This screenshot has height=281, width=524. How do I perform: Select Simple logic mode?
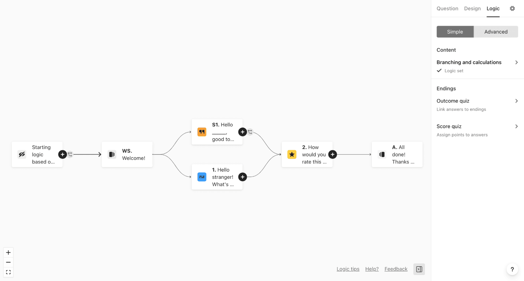click(x=455, y=32)
